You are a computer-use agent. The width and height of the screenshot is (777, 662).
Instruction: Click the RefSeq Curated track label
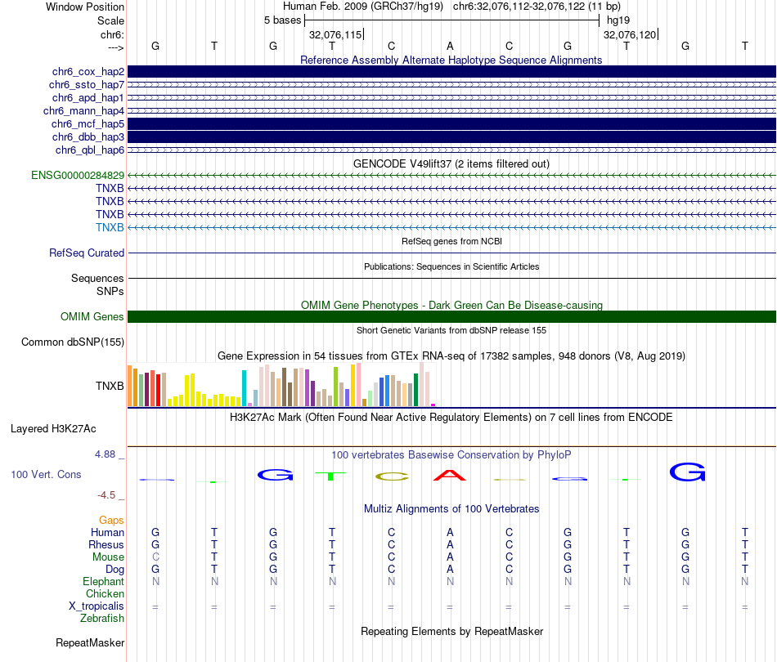(x=86, y=253)
